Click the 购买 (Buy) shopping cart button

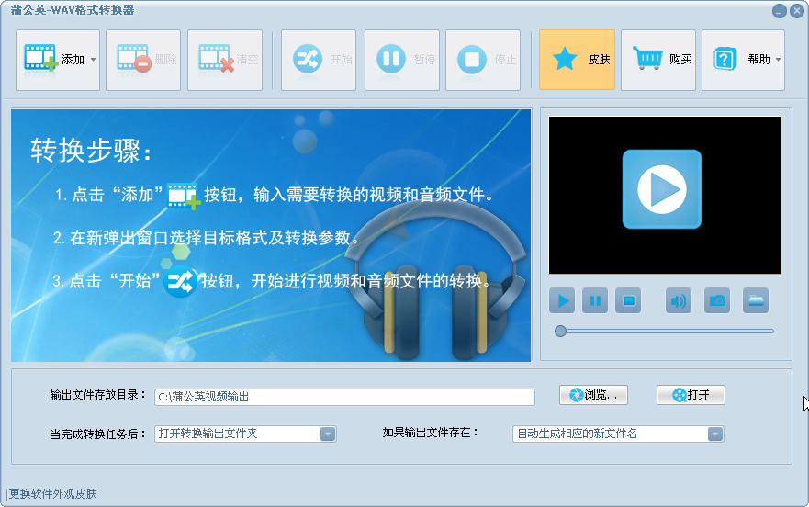(658, 60)
